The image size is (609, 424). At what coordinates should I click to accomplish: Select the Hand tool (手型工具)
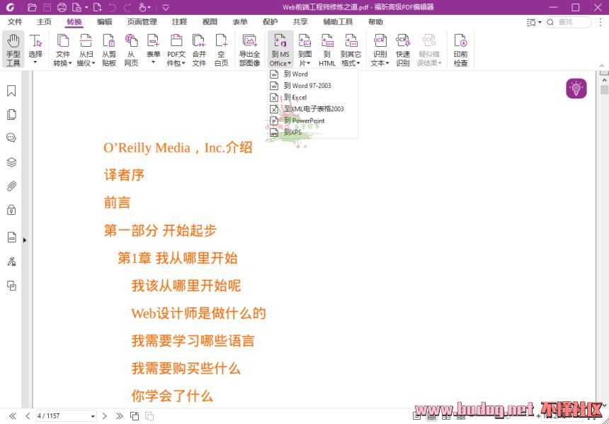(13, 50)
